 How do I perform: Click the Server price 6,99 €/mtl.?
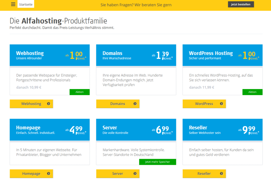click(162, 130)
